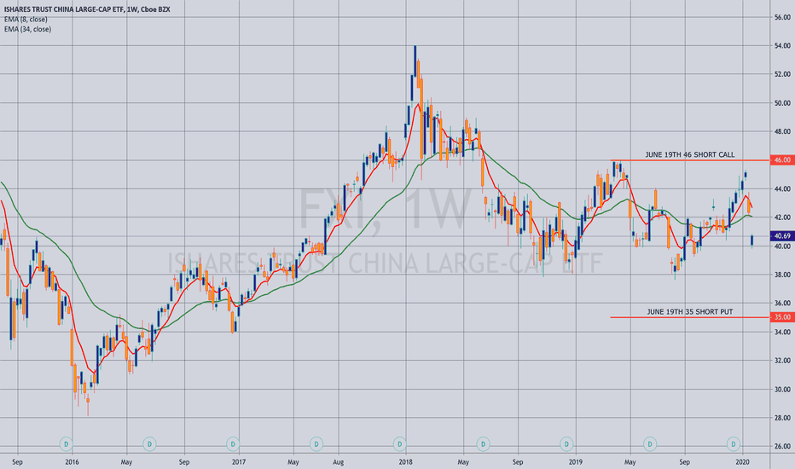Click the 50.00 price axis label
The image size is (795, 469).
782,103
